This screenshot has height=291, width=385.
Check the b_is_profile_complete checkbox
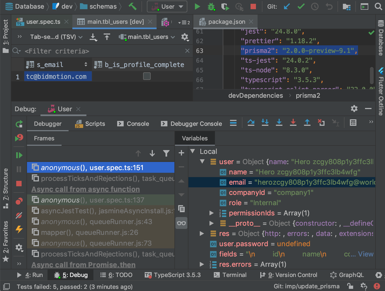point(147,76)
